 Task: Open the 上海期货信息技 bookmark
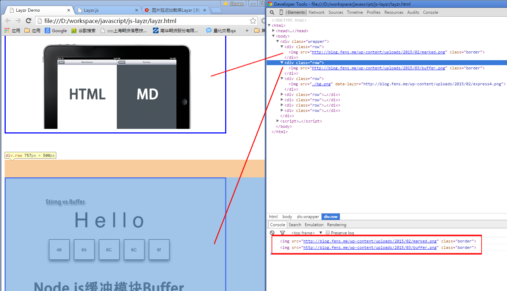click(124, 31)
